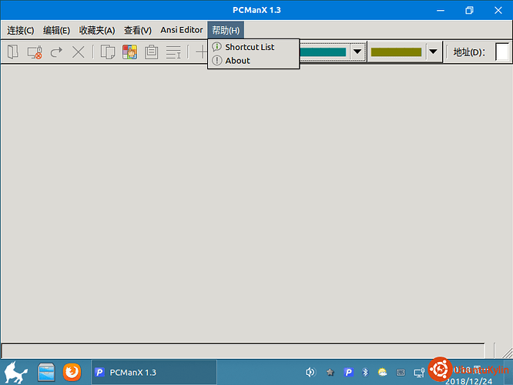Screen dimensions: 513x385
Task: Click the paste clipboard toolbar icon
Action: tap(151, 52)
